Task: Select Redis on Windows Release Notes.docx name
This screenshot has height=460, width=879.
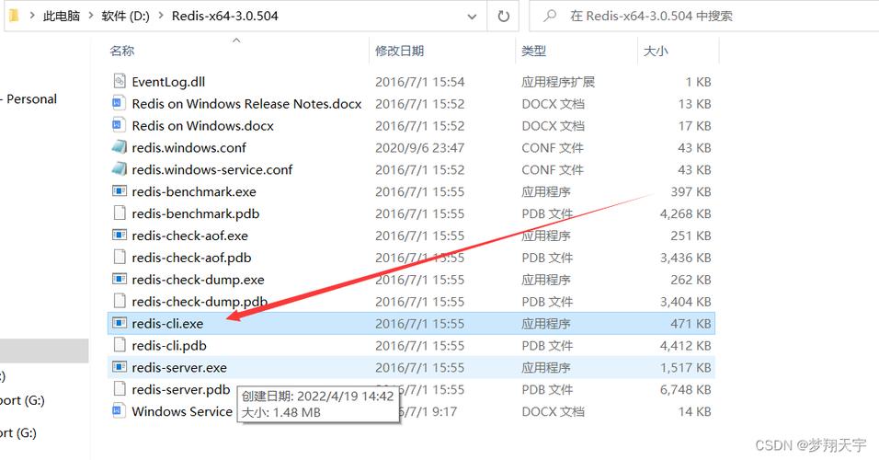Action: click(246, 104)
